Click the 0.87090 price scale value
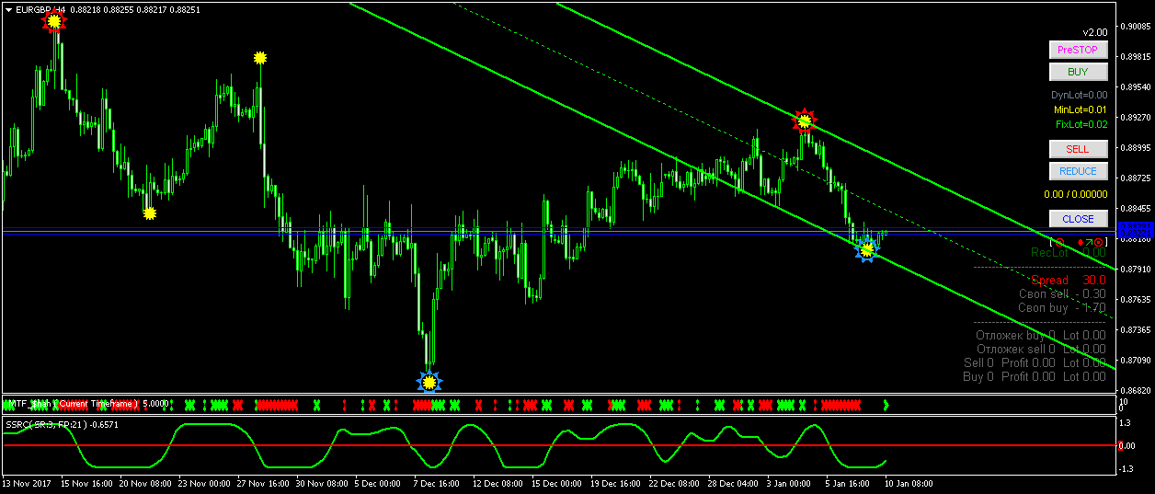The width and height of the screenshot is (1155, 494). (x=1136, y=360)
